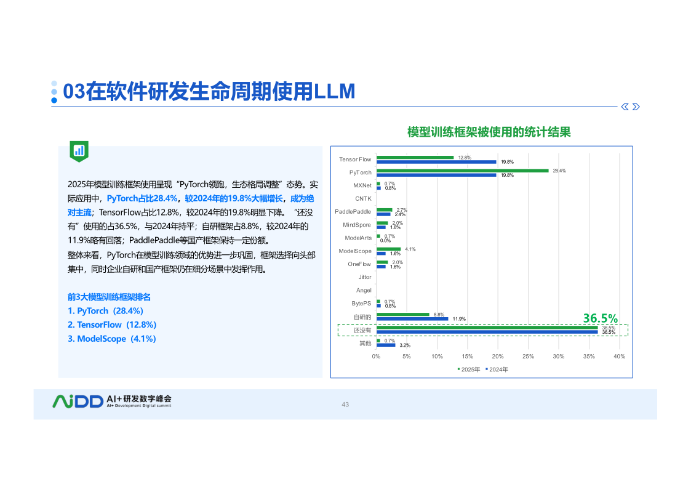This screenshot has height=489, width=691.
Task: Click ranking item 3. ModelScope (4.1%)
Action: (x=112, y=339)
